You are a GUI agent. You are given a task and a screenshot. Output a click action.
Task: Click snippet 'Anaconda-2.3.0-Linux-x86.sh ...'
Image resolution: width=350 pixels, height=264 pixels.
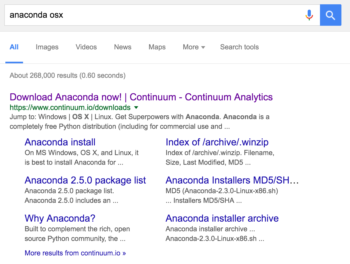(x=215, y=239)
